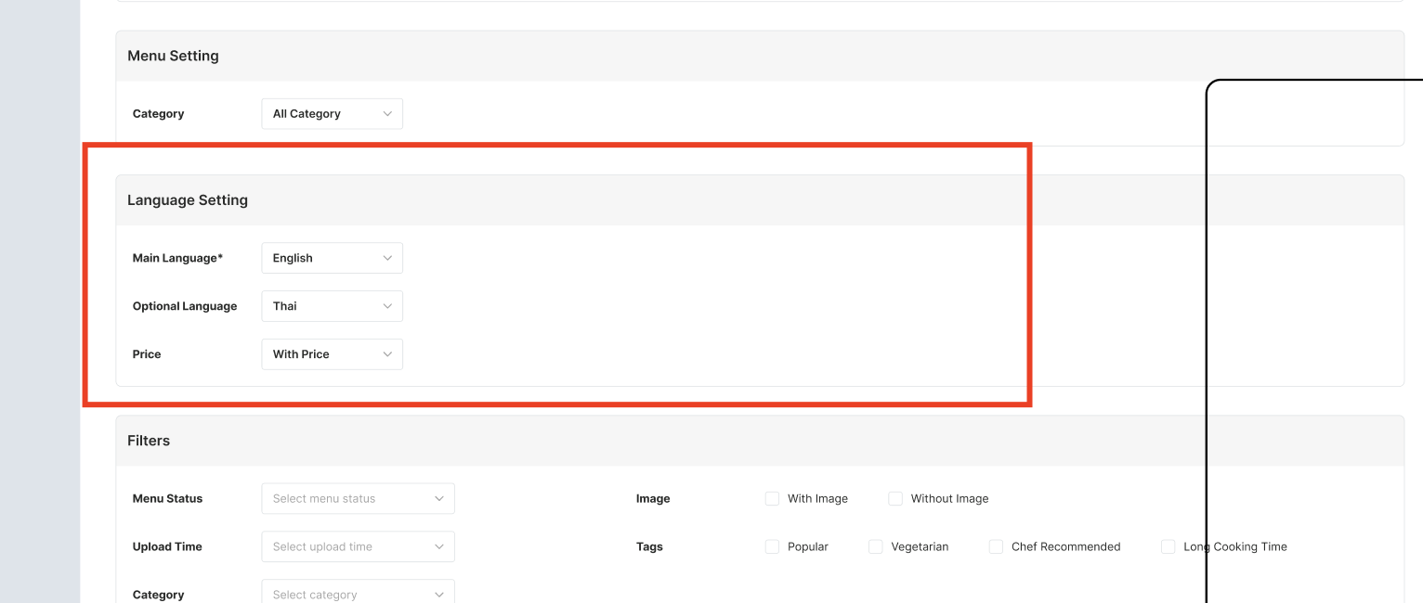Tick the Without Image checkbox
Screen dimensions: 1423x603
[x=895, y=499]
